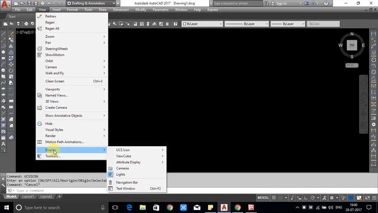Toggle the blue circle status bar button
Viewport: 378px width, 213px height.
point(351,198)
